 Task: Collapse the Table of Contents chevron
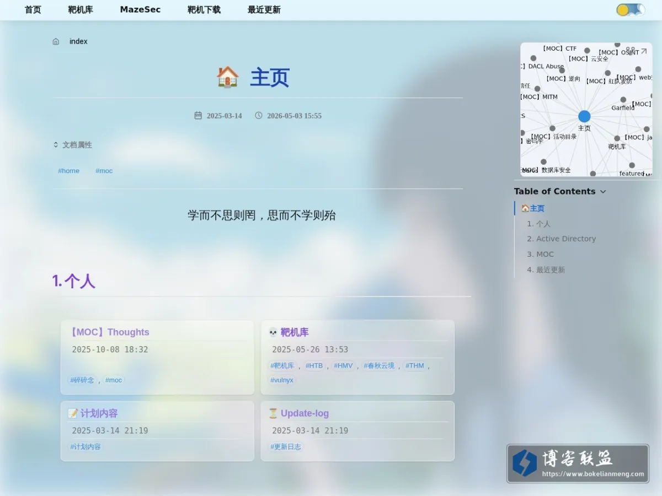click(x=603, y=192)
